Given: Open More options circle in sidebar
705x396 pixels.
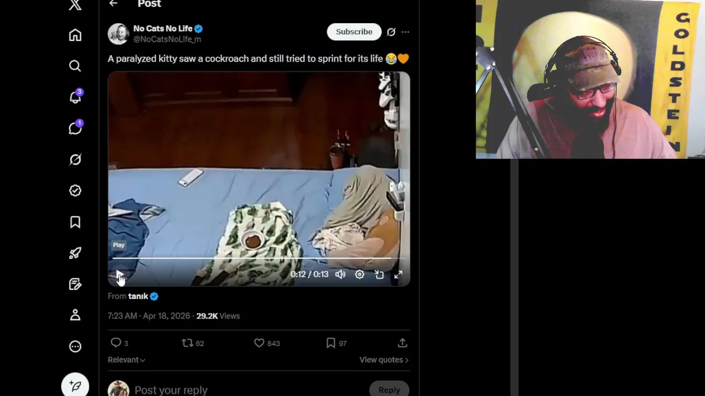Looking at the screenshot, I should (x=75, y=346).
